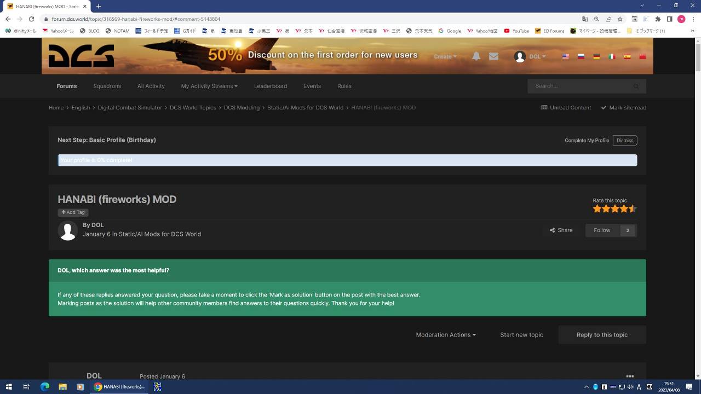Bookmark this page with the star icon

pos(620,19)
